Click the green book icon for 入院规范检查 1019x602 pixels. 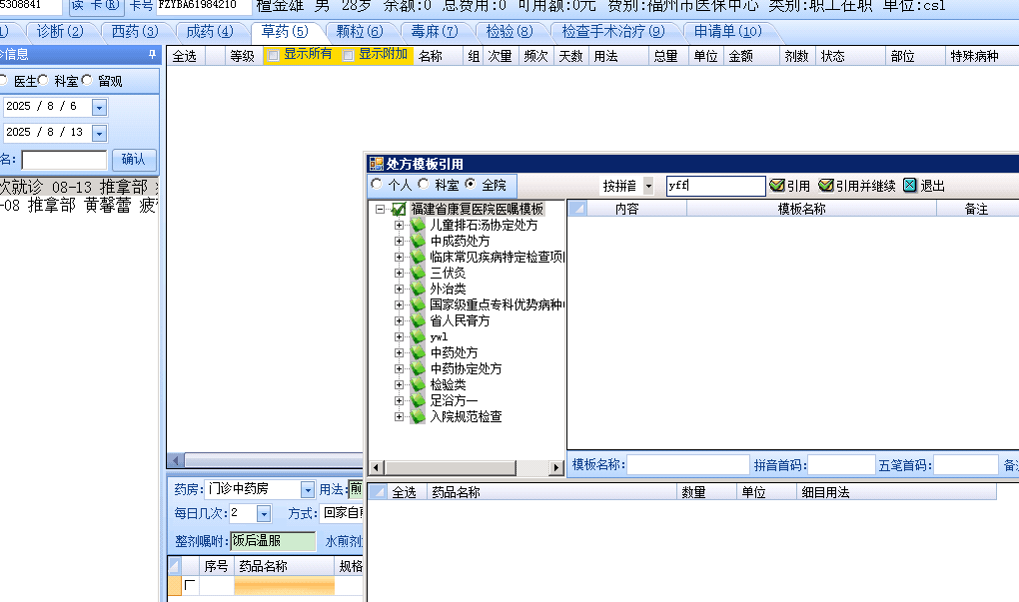click(418, 417)
